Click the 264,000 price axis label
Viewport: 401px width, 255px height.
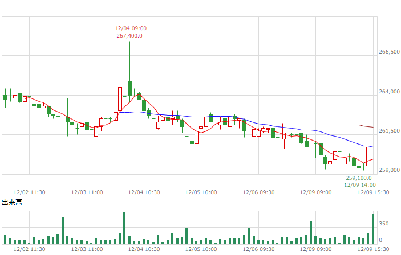(x=389, y=92)
